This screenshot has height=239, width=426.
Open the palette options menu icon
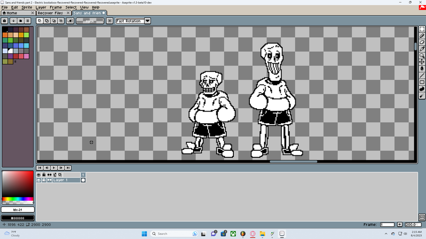click(27, 21)
